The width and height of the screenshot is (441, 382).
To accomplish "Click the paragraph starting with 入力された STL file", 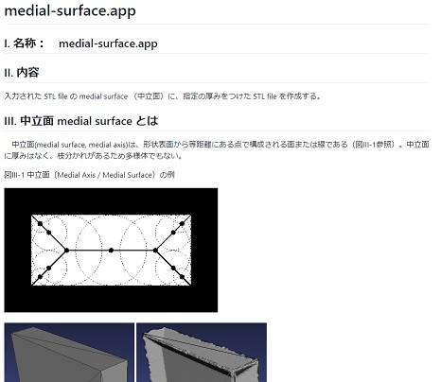I will [163, 96].
